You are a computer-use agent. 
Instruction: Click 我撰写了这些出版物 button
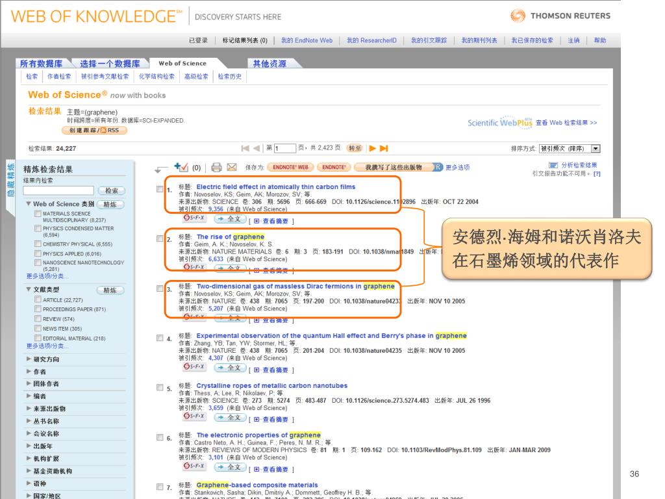[x=394, y=167]
